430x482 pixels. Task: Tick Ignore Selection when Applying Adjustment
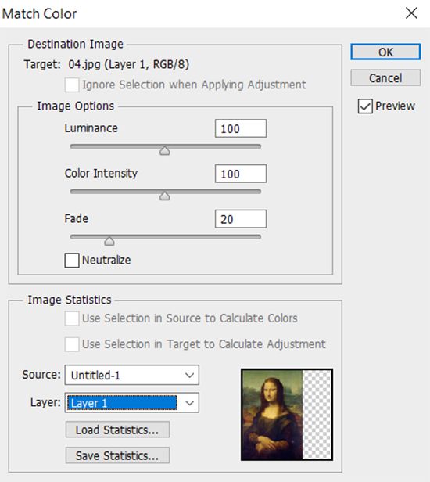pyautogui.click(x=72, y=85)
